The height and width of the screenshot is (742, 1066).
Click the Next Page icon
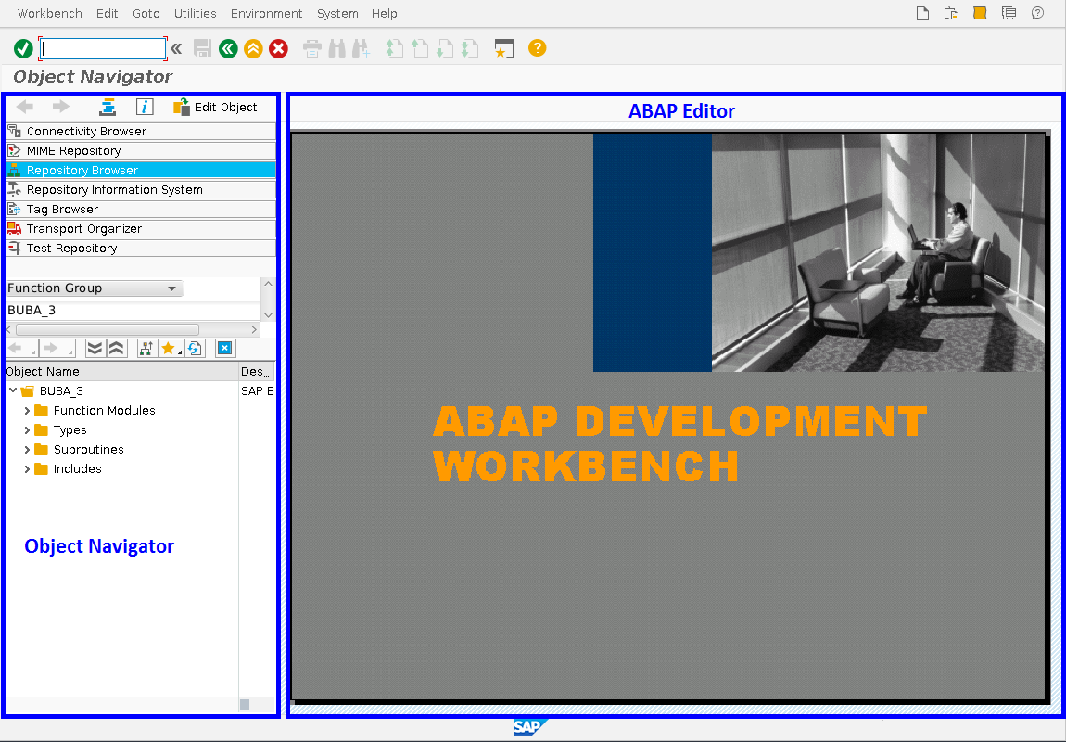coord(445,48)
